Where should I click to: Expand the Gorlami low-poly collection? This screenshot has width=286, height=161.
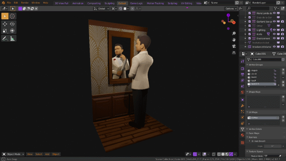pos(245,21)
